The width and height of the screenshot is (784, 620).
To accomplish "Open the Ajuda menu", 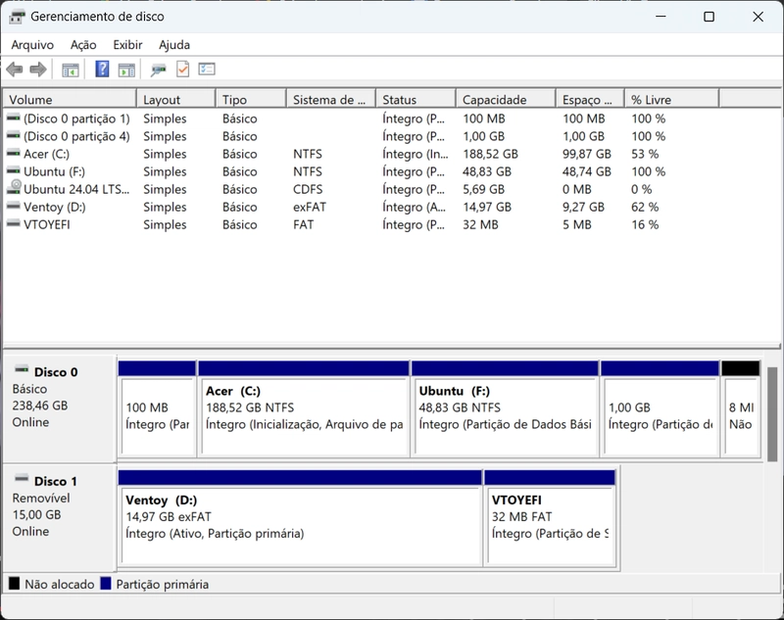I will (x=174, y=45).
